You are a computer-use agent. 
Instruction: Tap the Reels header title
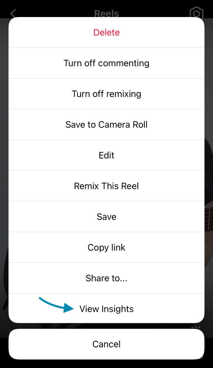106,14
